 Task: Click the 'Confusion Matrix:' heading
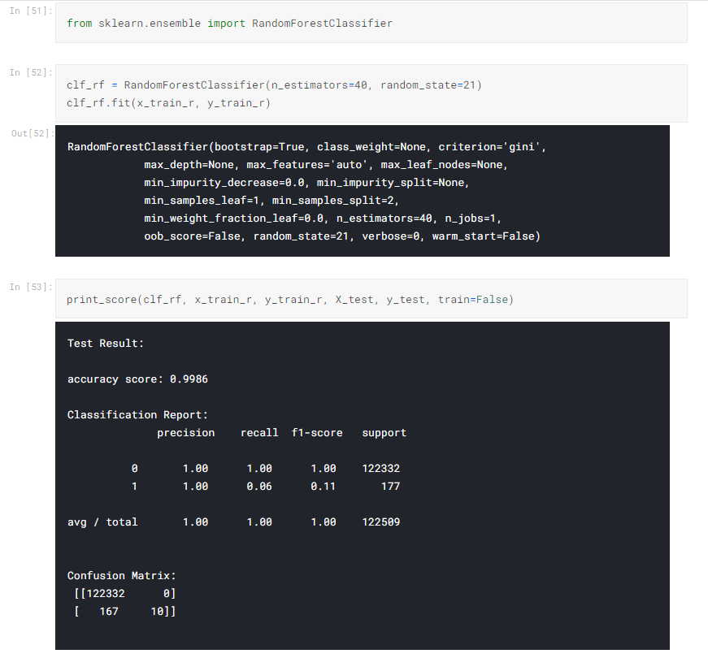(121, 576)
